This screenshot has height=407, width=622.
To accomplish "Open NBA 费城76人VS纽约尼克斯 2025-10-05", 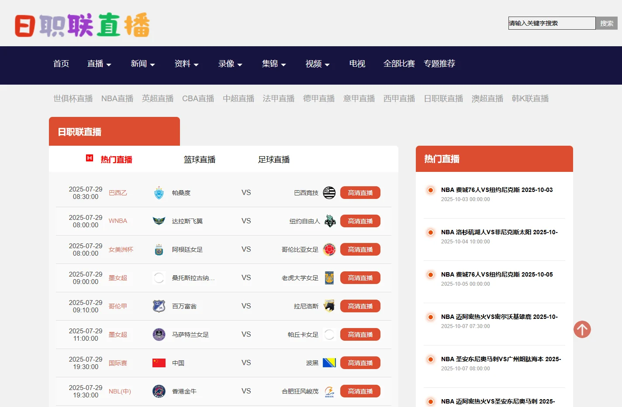I will click(497, 274).
